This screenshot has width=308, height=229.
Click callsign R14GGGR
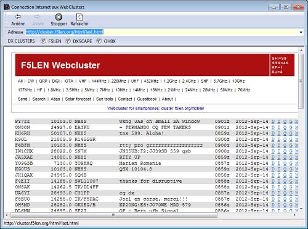tap(85, 139)
